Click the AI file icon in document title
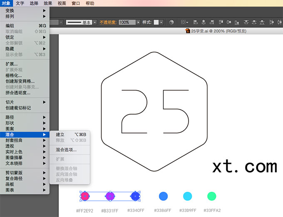The height and width of the screenshot is (217, 283). [188, 31]
